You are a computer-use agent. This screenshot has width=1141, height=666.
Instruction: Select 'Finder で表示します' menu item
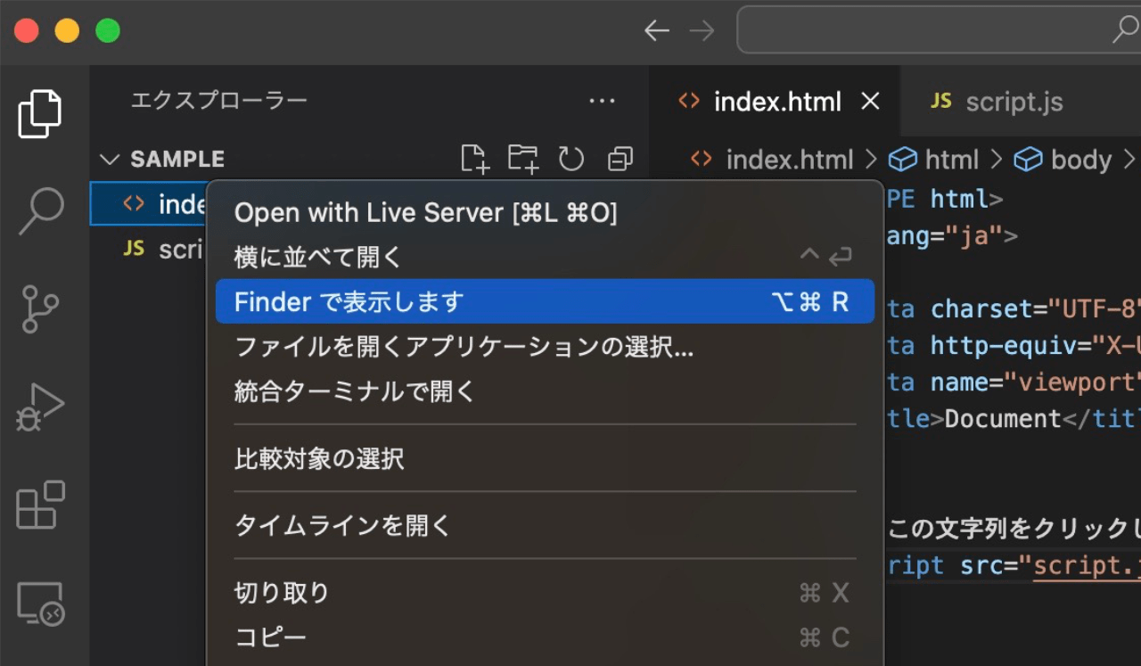click(544, 302)
